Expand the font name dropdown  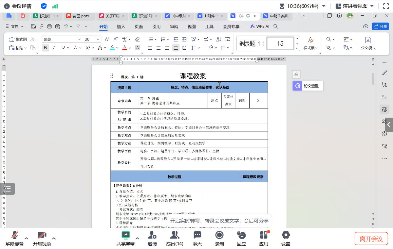pyautogui.click(x=79, y=39)
